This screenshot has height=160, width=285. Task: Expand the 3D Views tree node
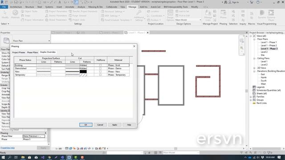[x=254, y=68]
